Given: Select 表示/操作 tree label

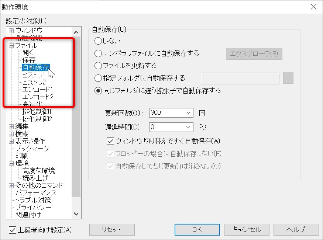Looking at the screenshot, I should tap(30, 141).
